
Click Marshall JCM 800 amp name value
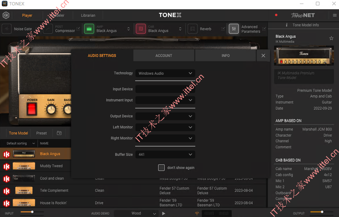317,129
